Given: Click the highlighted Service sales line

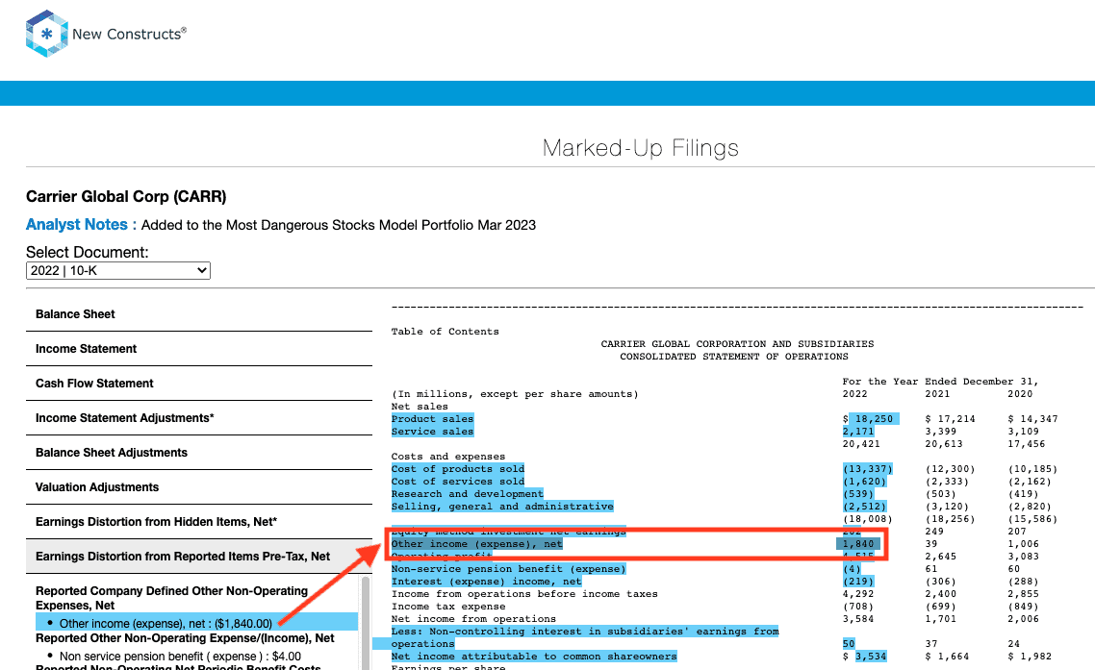Looking at the screenshot, I should pos(432,432).
